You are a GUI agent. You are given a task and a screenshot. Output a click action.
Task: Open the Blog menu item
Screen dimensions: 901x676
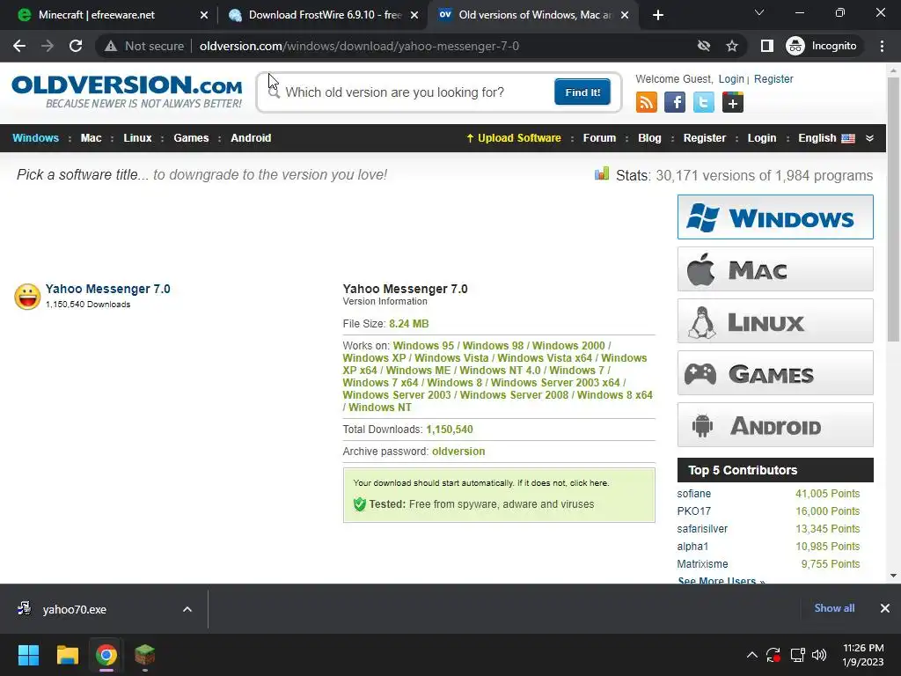pos(649,138)
